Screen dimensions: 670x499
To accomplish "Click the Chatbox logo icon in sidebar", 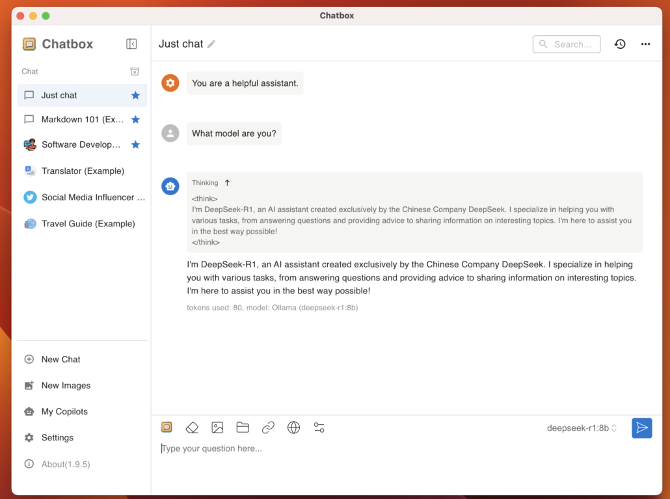I will 29,44.
